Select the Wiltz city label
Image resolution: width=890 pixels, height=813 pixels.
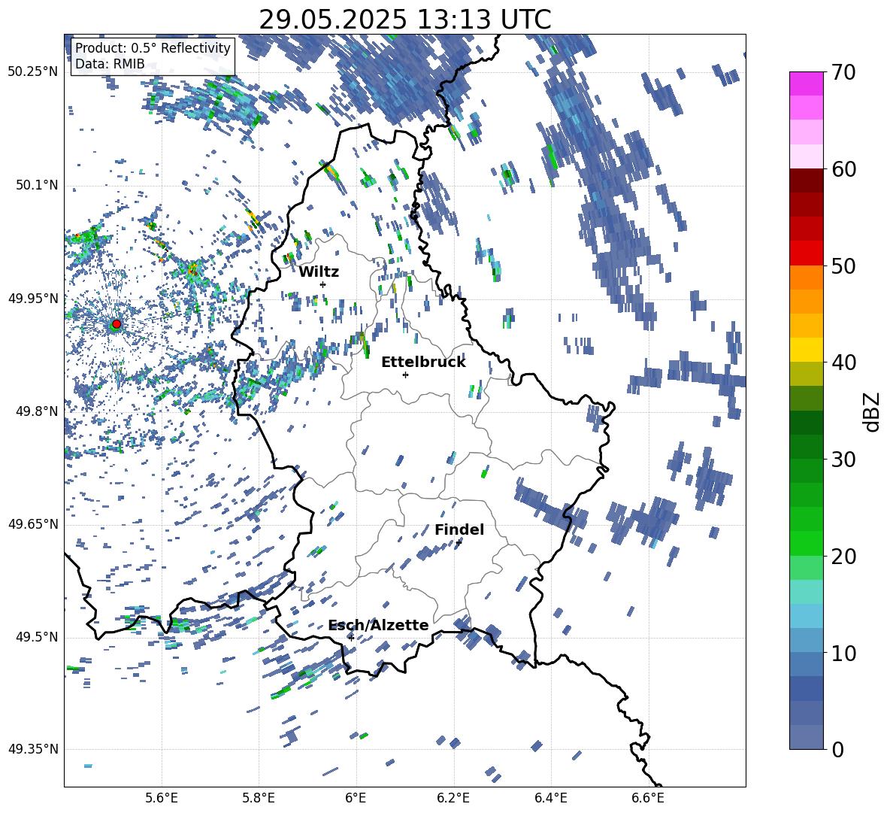tap(319, 272)
